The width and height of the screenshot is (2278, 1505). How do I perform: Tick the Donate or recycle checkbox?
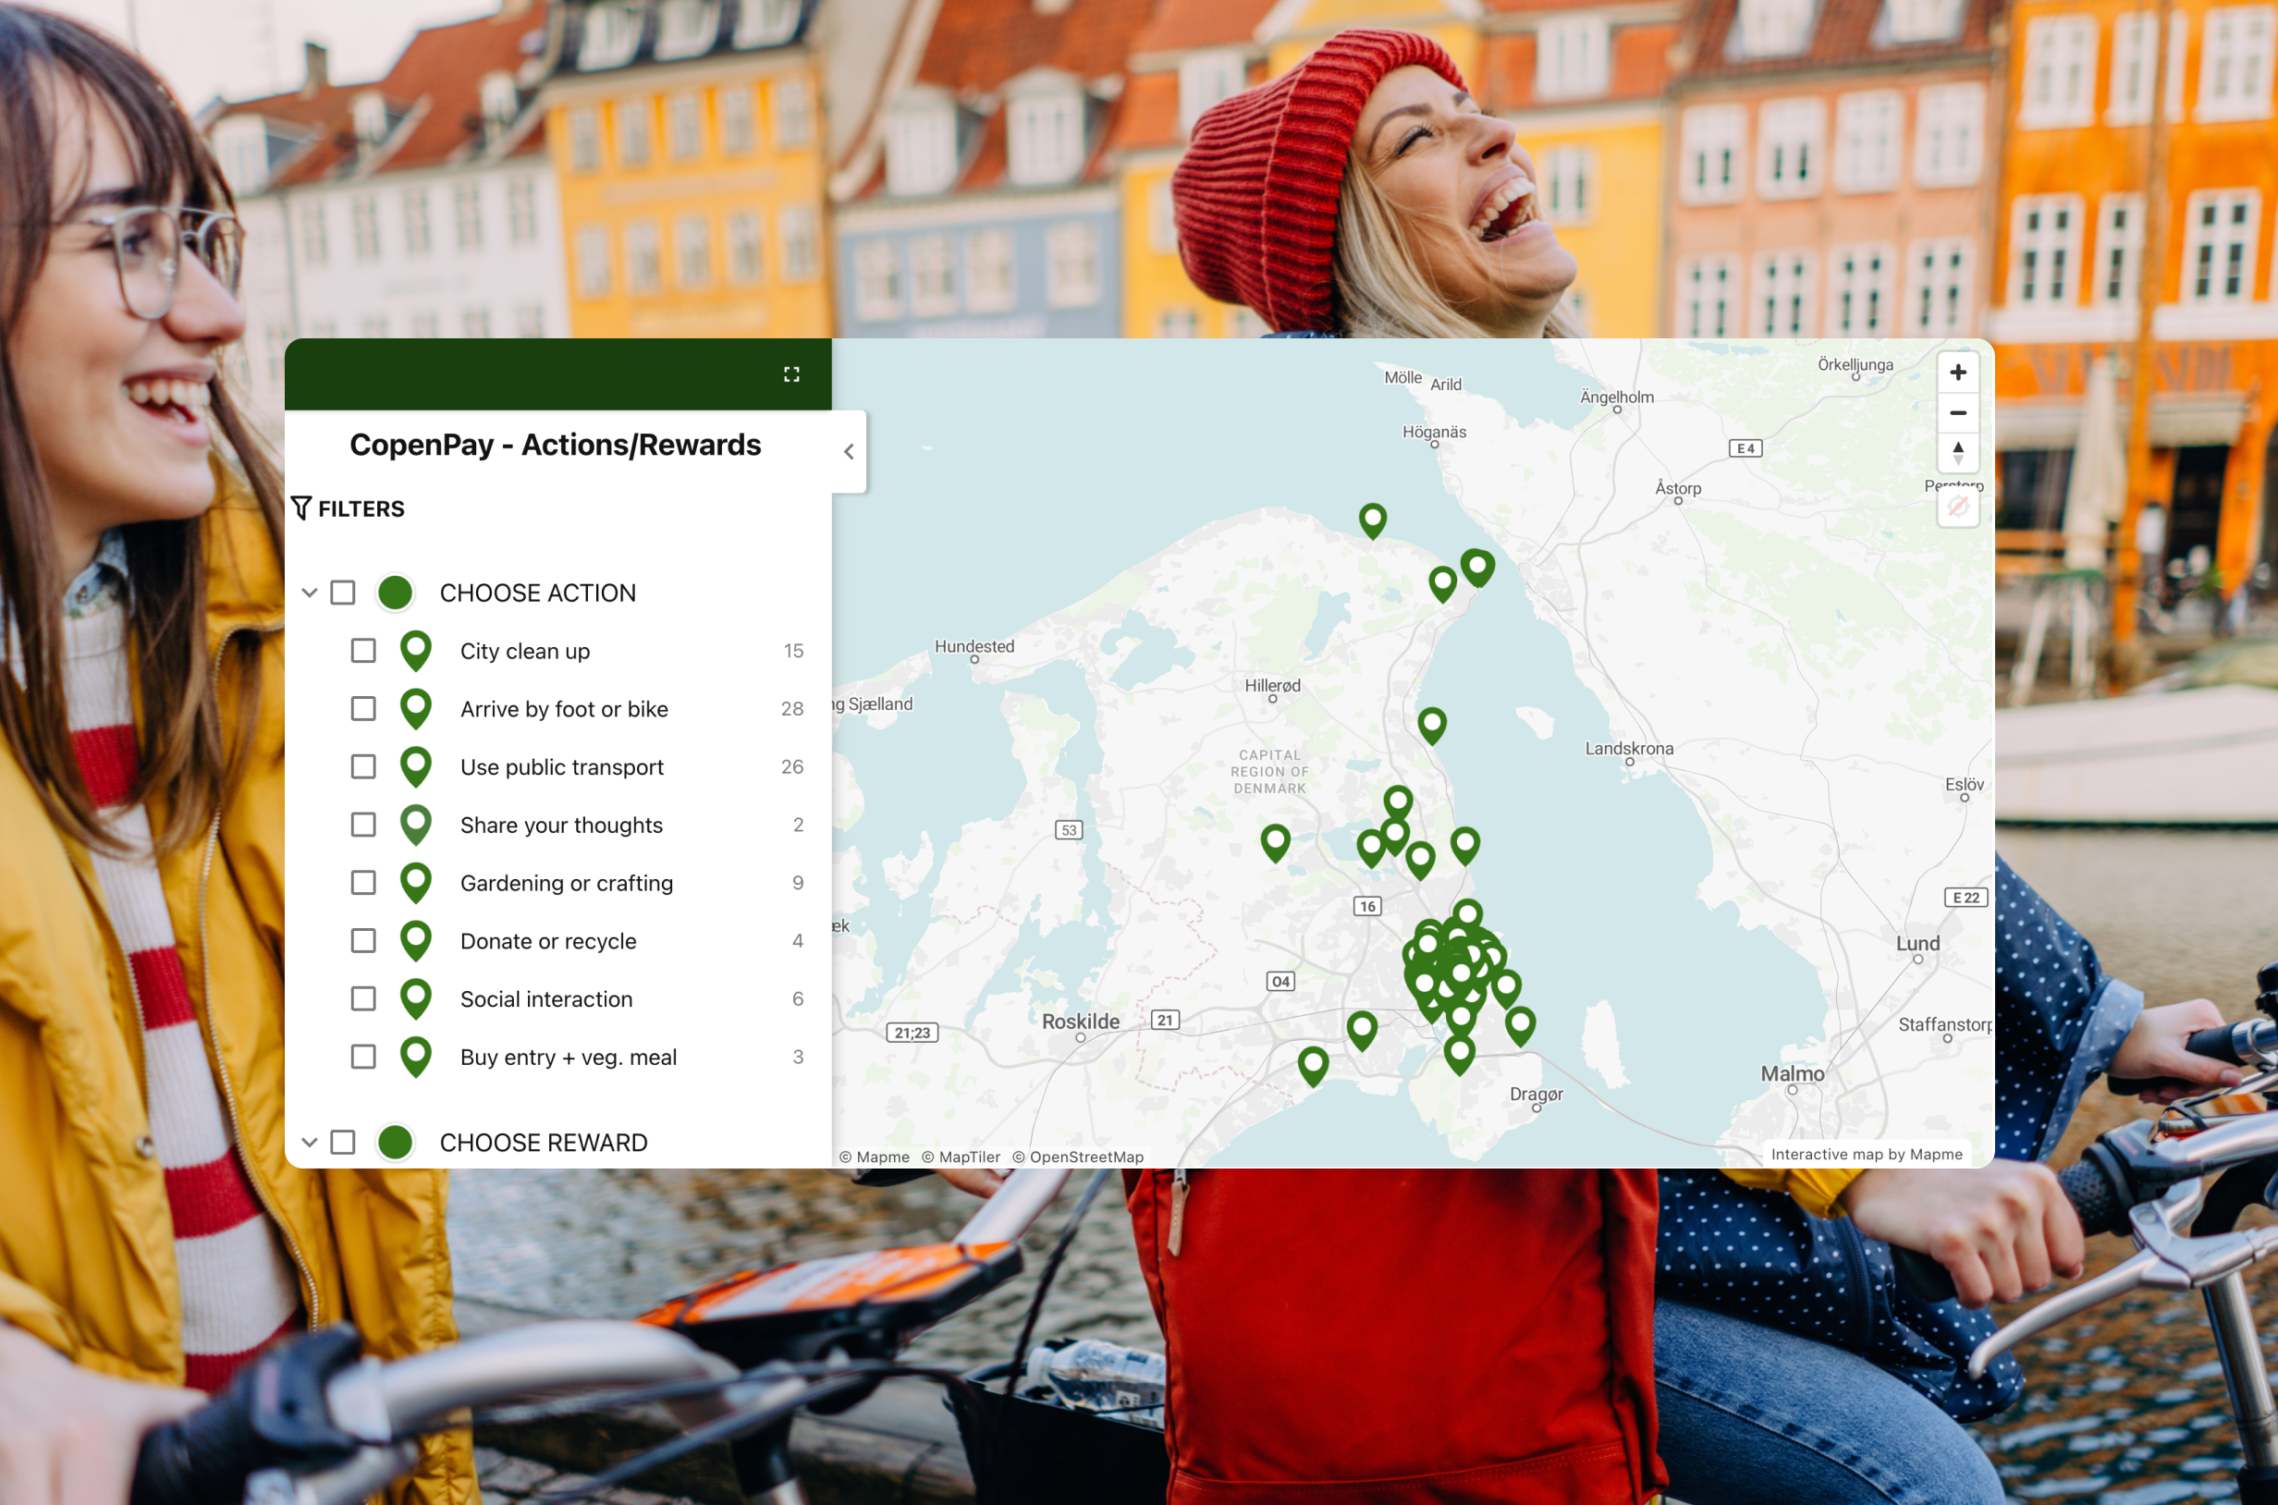[x=362, y=941]
